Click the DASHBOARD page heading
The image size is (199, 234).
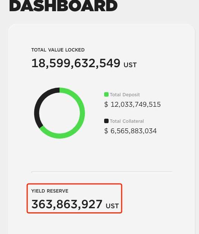(x=64, y=6)
